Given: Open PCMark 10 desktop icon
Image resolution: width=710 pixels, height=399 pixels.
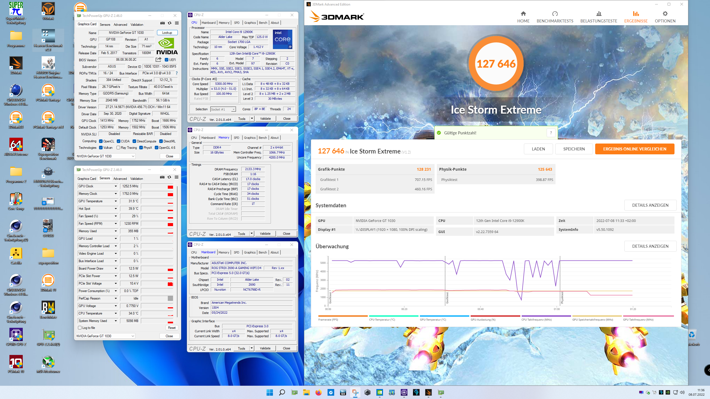Looking at the screenshot, I should point(16,364).
